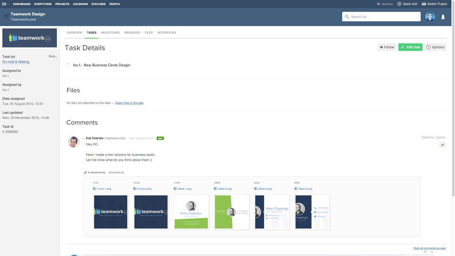Open the Files tab

point(149,33)
